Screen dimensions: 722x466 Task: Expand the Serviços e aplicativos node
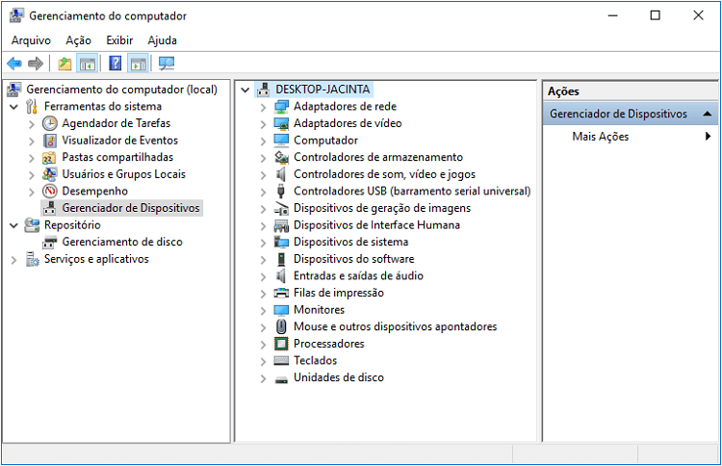13,260
